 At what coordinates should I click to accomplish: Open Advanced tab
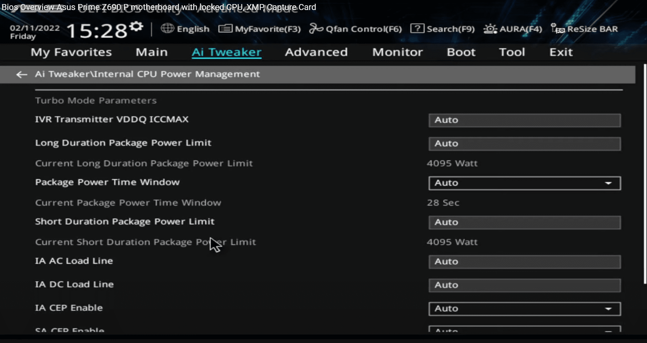click(x=316, y=52)
